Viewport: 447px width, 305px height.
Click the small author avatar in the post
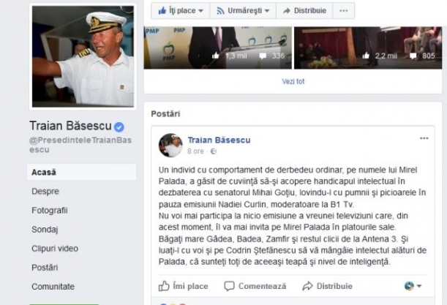click(170, 145)
